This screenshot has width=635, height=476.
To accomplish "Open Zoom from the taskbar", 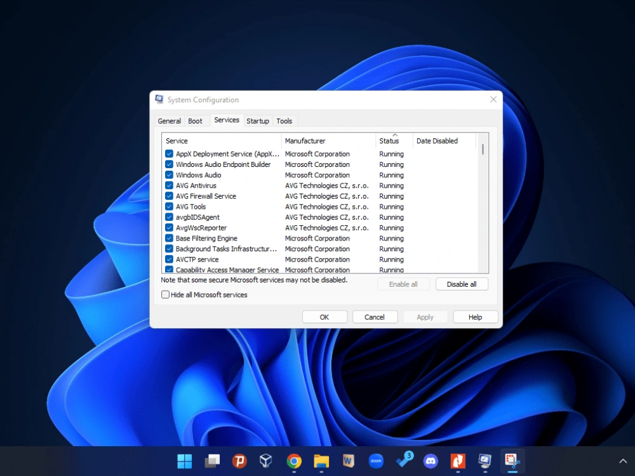I will coord(376,461).
